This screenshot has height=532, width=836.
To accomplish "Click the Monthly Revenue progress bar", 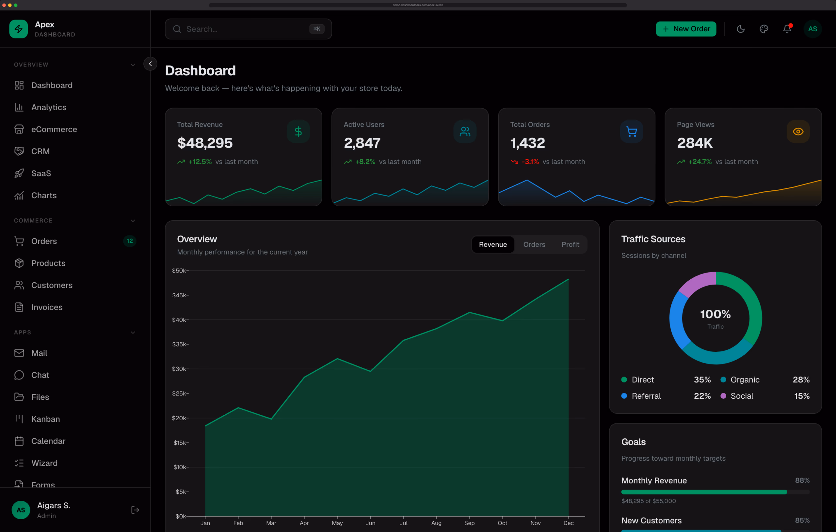I will [x=715, y=492].
